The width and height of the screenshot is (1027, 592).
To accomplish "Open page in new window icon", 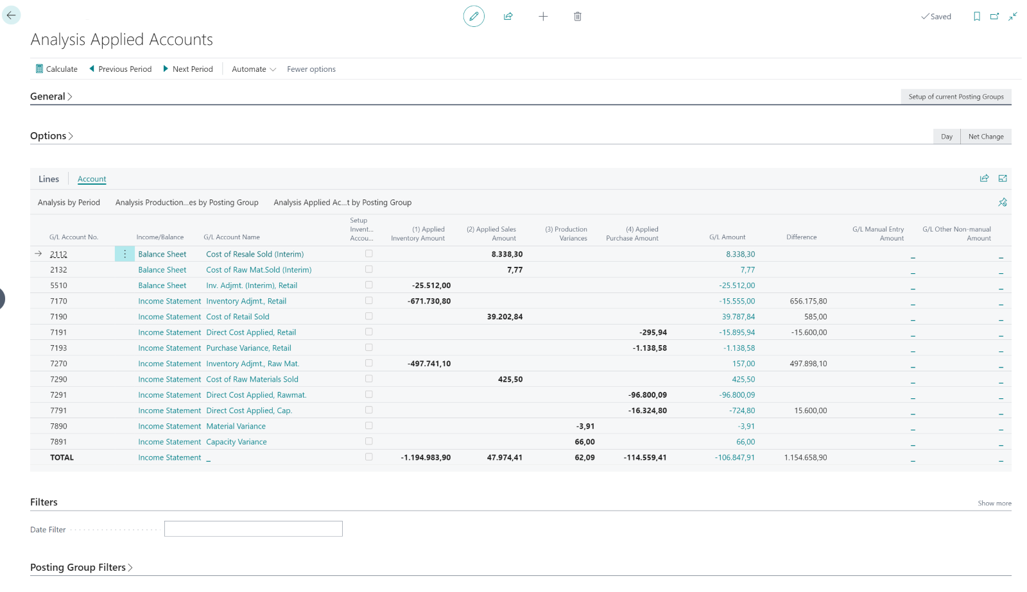I will coord(994,17).
